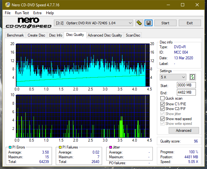
Task: Click the disc date 13 Mar 2020
Action: pos(184,58)
